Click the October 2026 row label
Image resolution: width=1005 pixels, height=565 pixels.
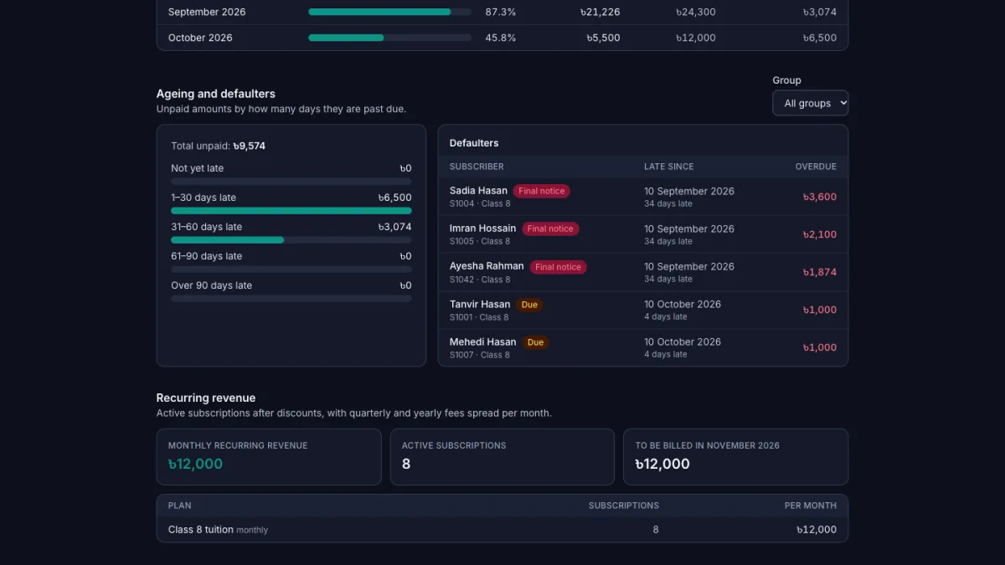coord(200,38)
